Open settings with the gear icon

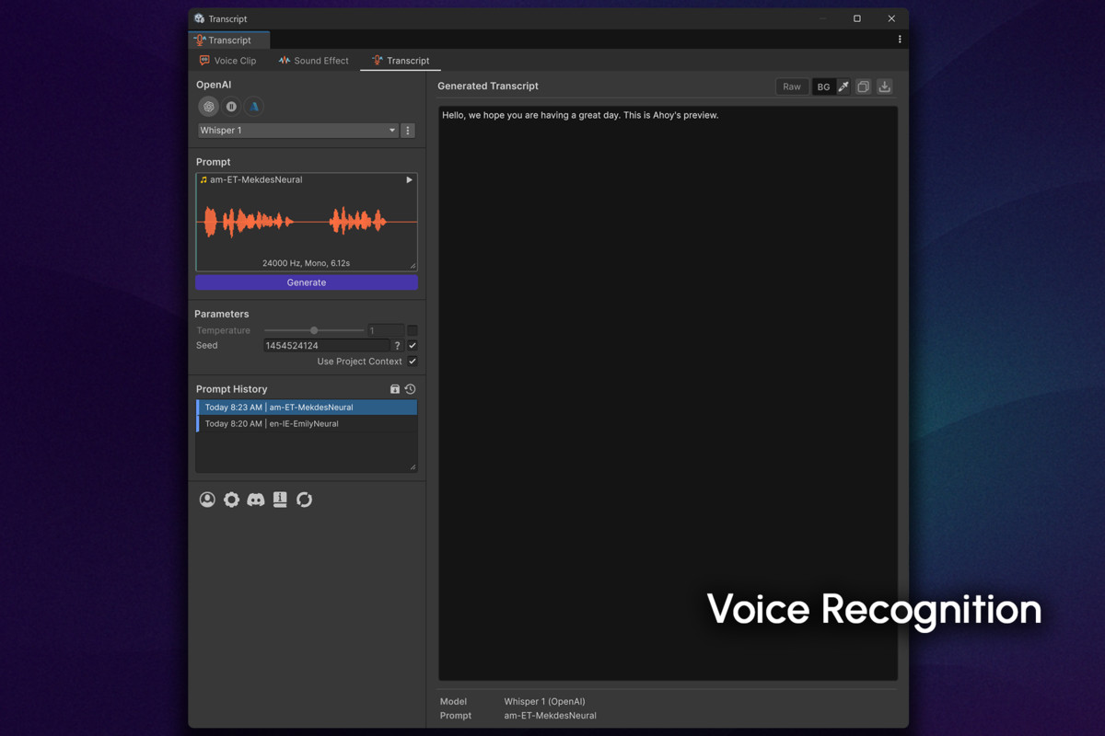coord(231,499)
